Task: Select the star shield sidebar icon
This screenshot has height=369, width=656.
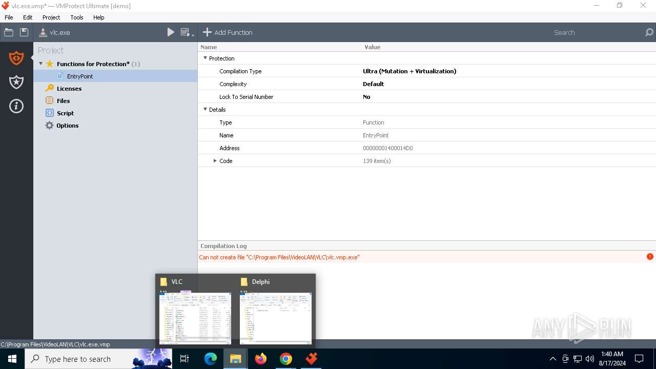Action: (x=16, y=82)
